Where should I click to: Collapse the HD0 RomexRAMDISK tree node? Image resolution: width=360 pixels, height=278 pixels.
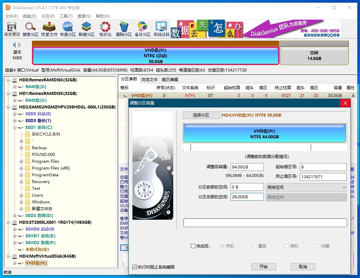point(8,80)
